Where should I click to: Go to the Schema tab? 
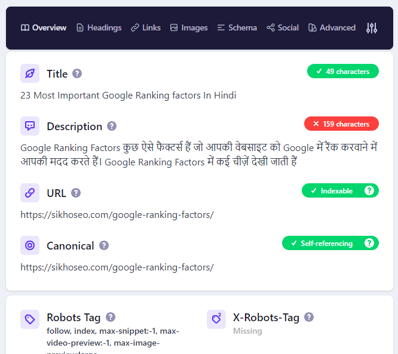pyautogui.click(x=237, y=27)
